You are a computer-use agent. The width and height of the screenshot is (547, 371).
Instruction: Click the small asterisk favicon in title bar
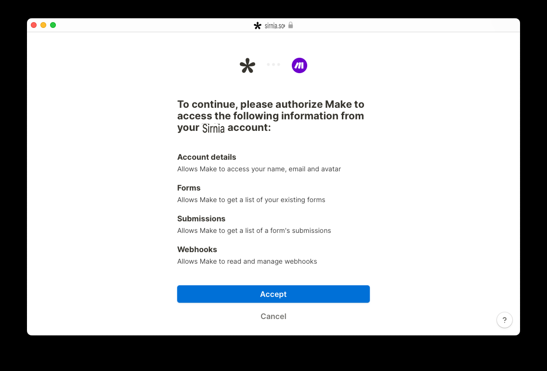pos(258,26)
